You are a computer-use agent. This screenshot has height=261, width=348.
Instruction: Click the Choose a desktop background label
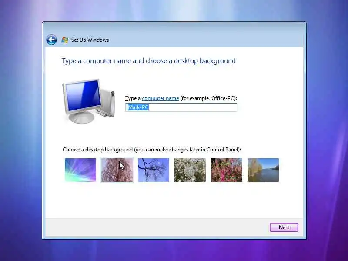pos(152,150)
